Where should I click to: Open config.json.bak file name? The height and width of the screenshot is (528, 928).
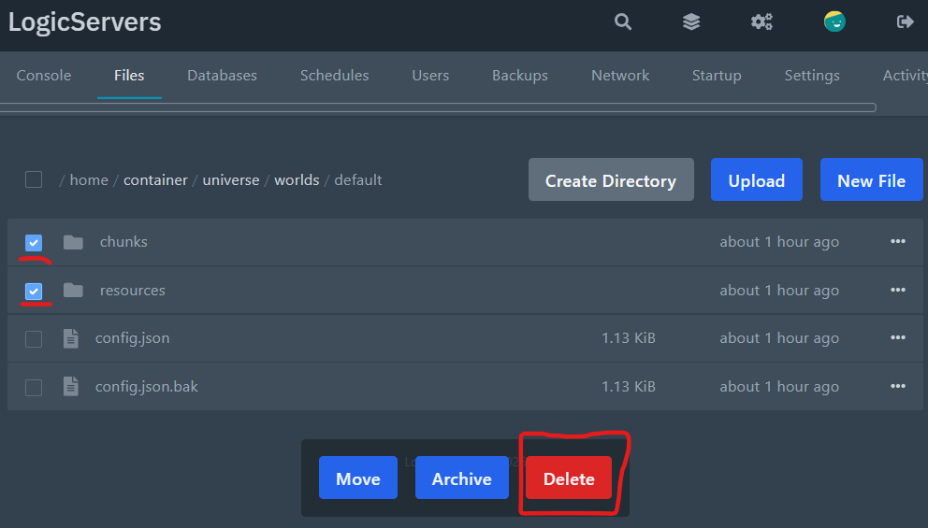[x=147, y=387]
